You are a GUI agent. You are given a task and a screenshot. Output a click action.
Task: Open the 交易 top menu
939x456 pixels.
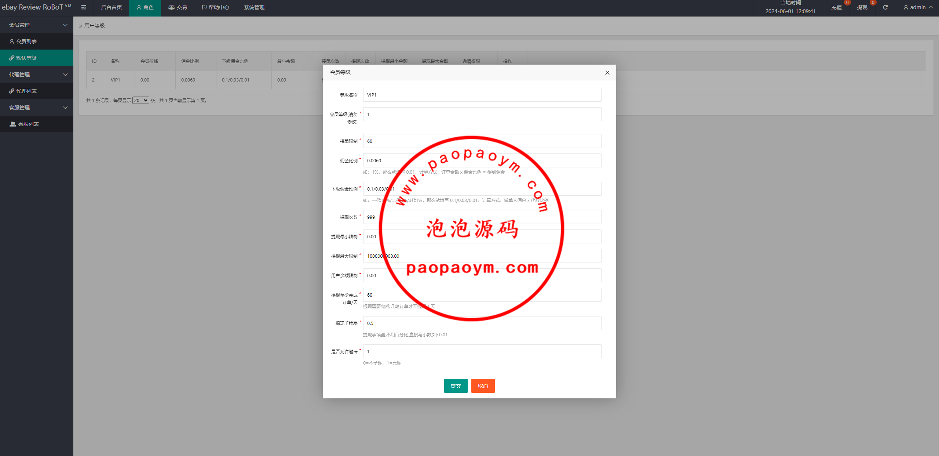pos(178,7)
